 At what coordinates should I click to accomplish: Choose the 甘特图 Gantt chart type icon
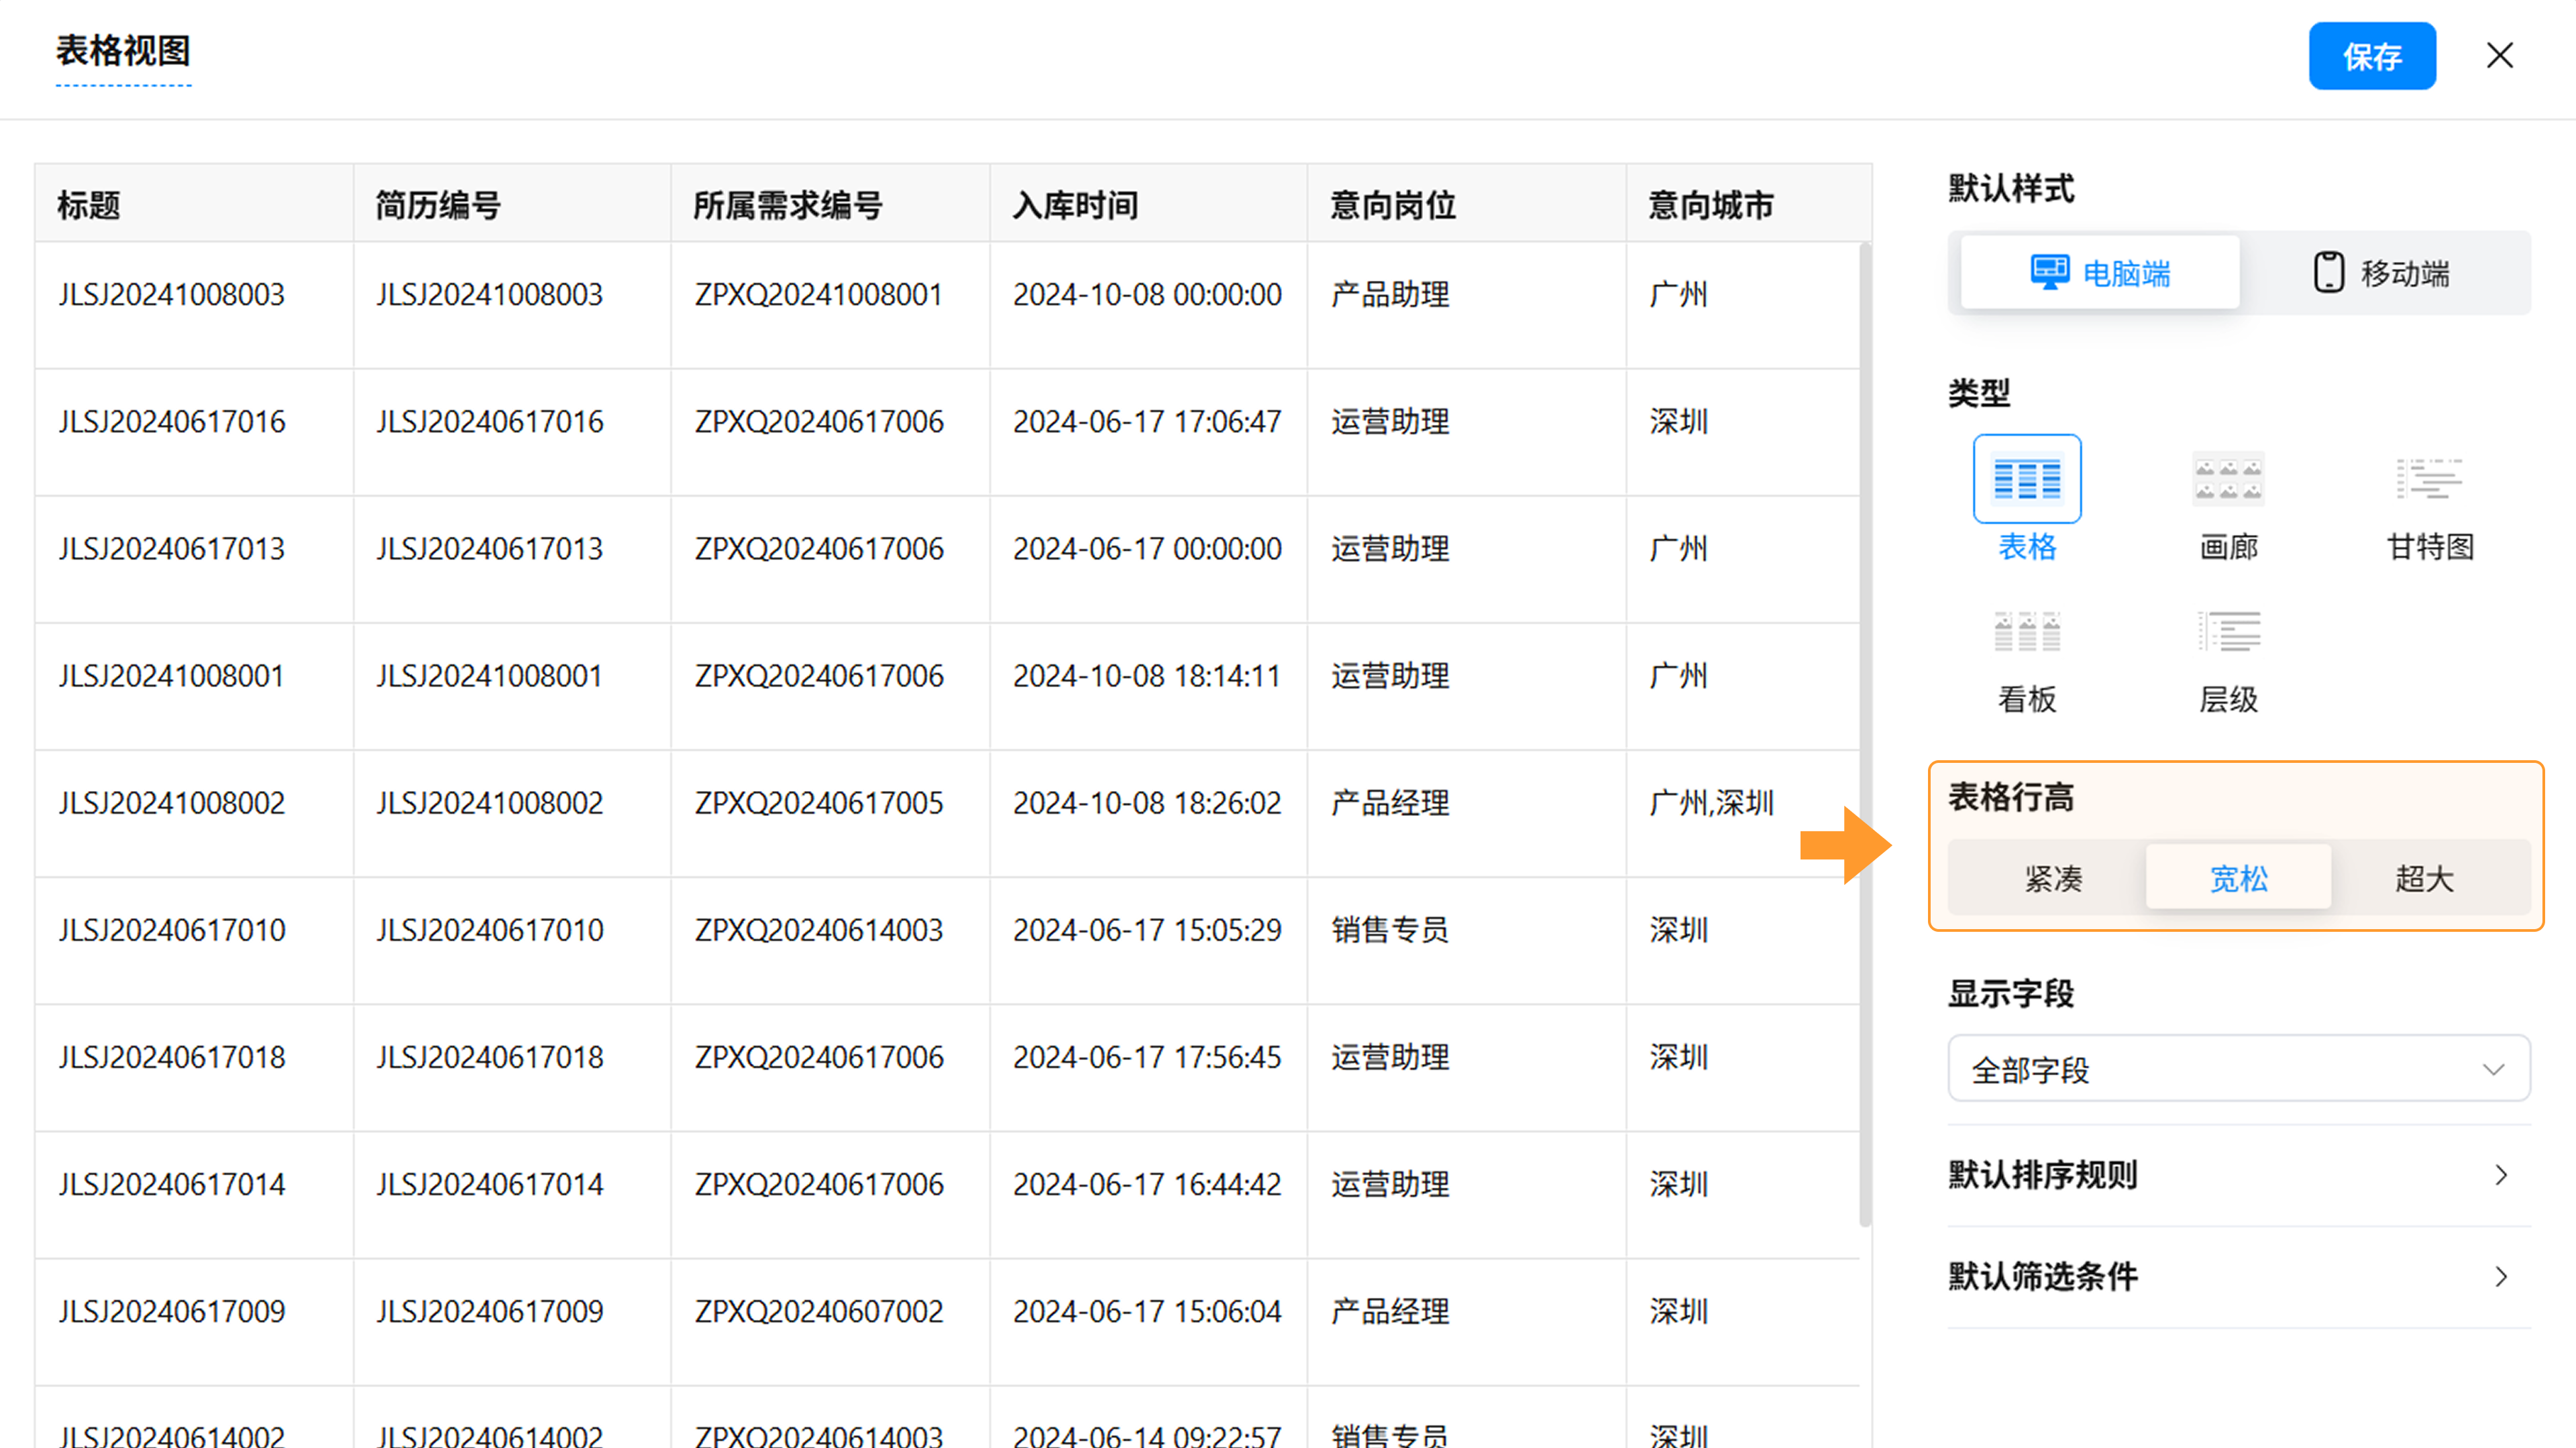(x=2429, y=480)
